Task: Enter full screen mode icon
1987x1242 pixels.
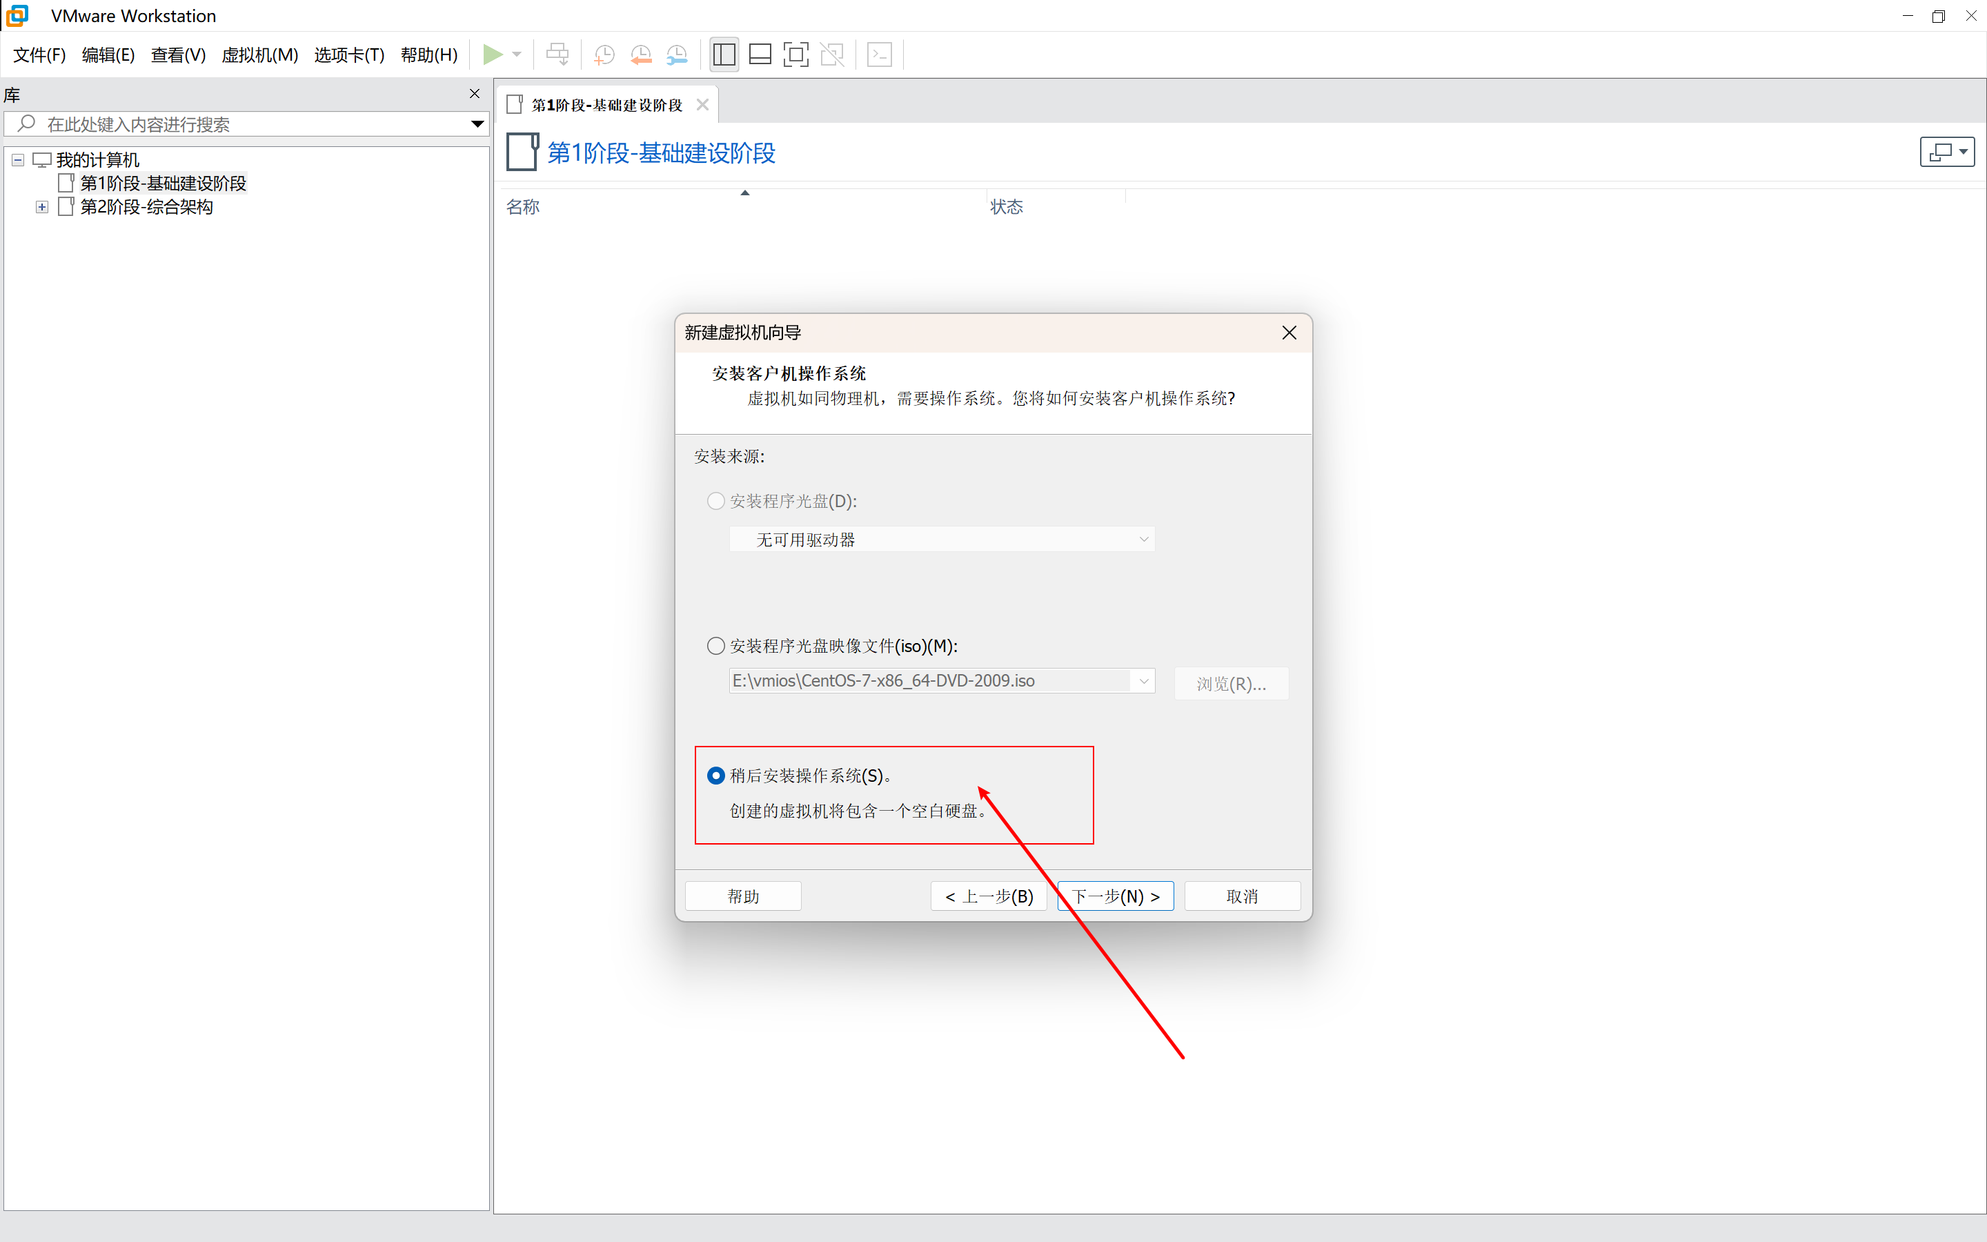Action: pos(795,55)
